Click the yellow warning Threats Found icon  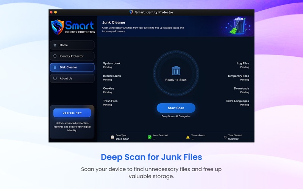click(187, 137)
